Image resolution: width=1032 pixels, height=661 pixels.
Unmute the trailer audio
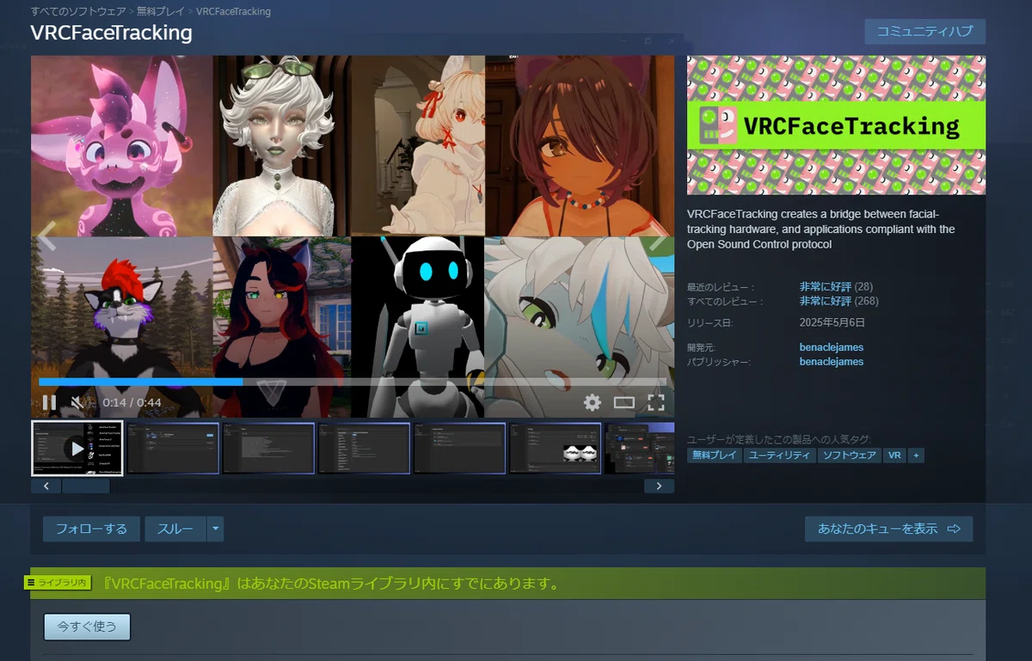click(x=77, y=402)
